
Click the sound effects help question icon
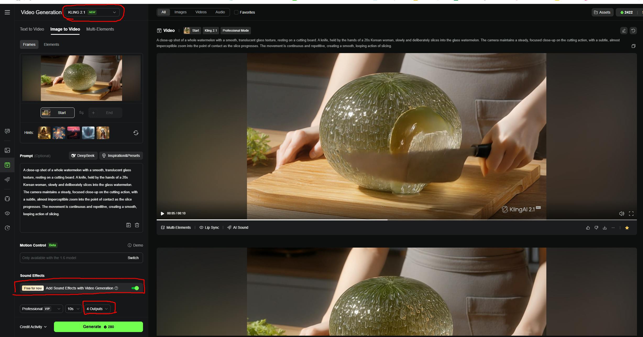pyautogui.click(x=116, y=288)
